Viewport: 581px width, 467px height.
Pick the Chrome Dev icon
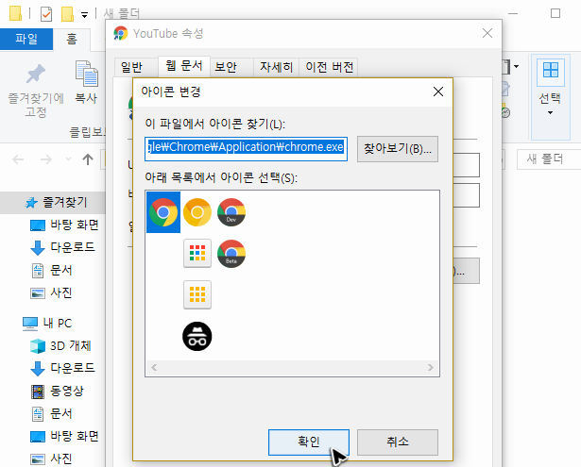tap(231, 212)
